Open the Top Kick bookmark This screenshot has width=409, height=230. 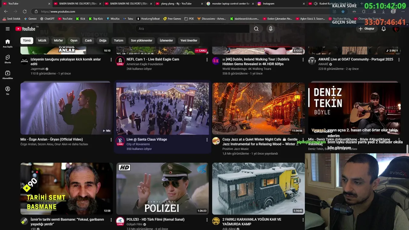[96, 19]
